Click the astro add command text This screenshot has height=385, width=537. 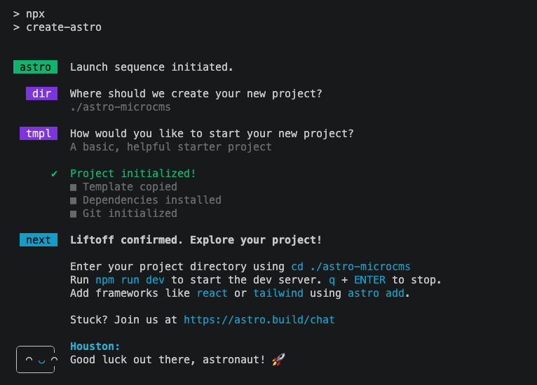coord(376,293)
